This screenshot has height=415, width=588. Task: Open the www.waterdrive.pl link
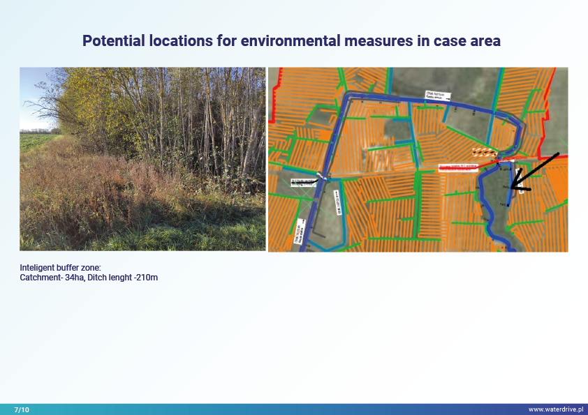click(x=555, y=409)
